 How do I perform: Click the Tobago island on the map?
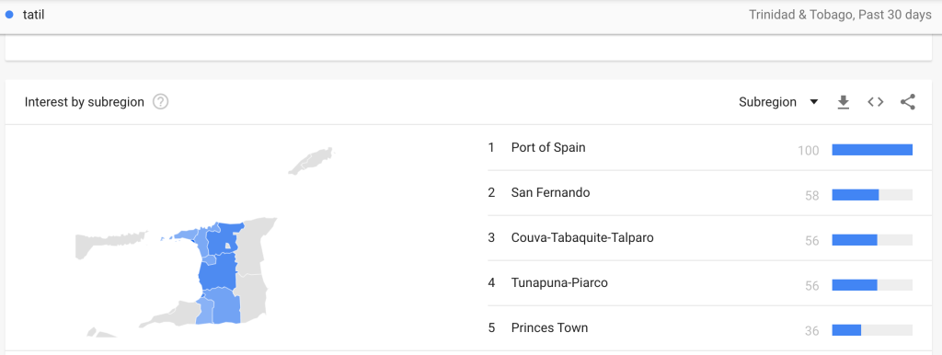[x=311, y=161]
